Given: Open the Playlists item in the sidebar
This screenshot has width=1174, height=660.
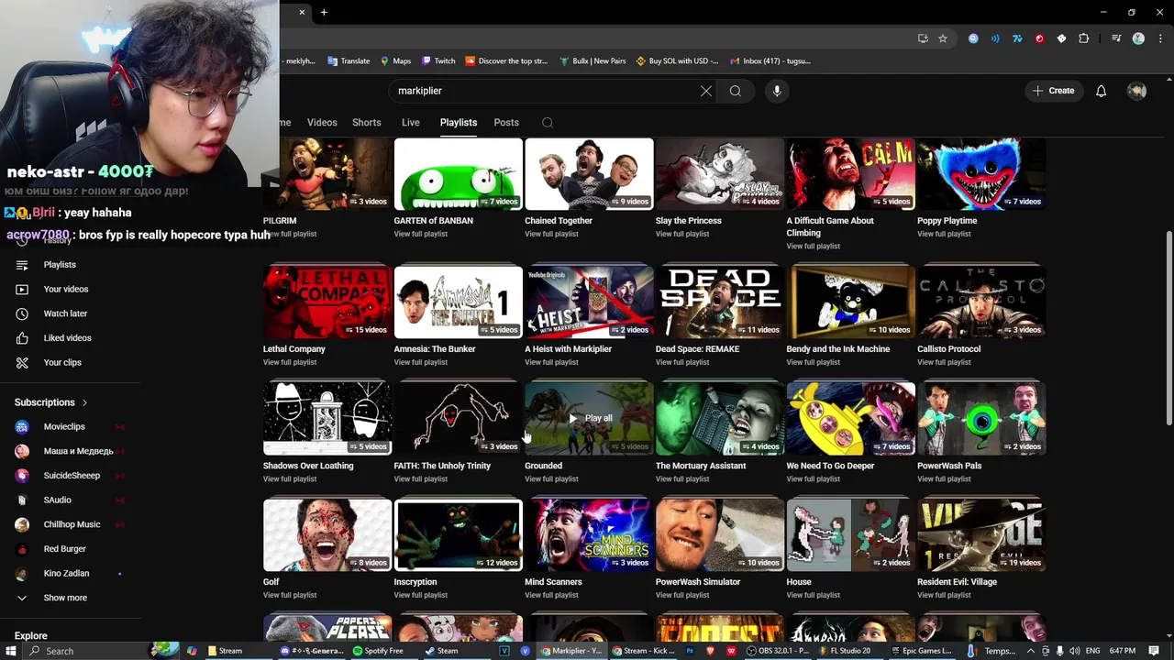Looking at the screenshot, I should click(x=60, y=265).
